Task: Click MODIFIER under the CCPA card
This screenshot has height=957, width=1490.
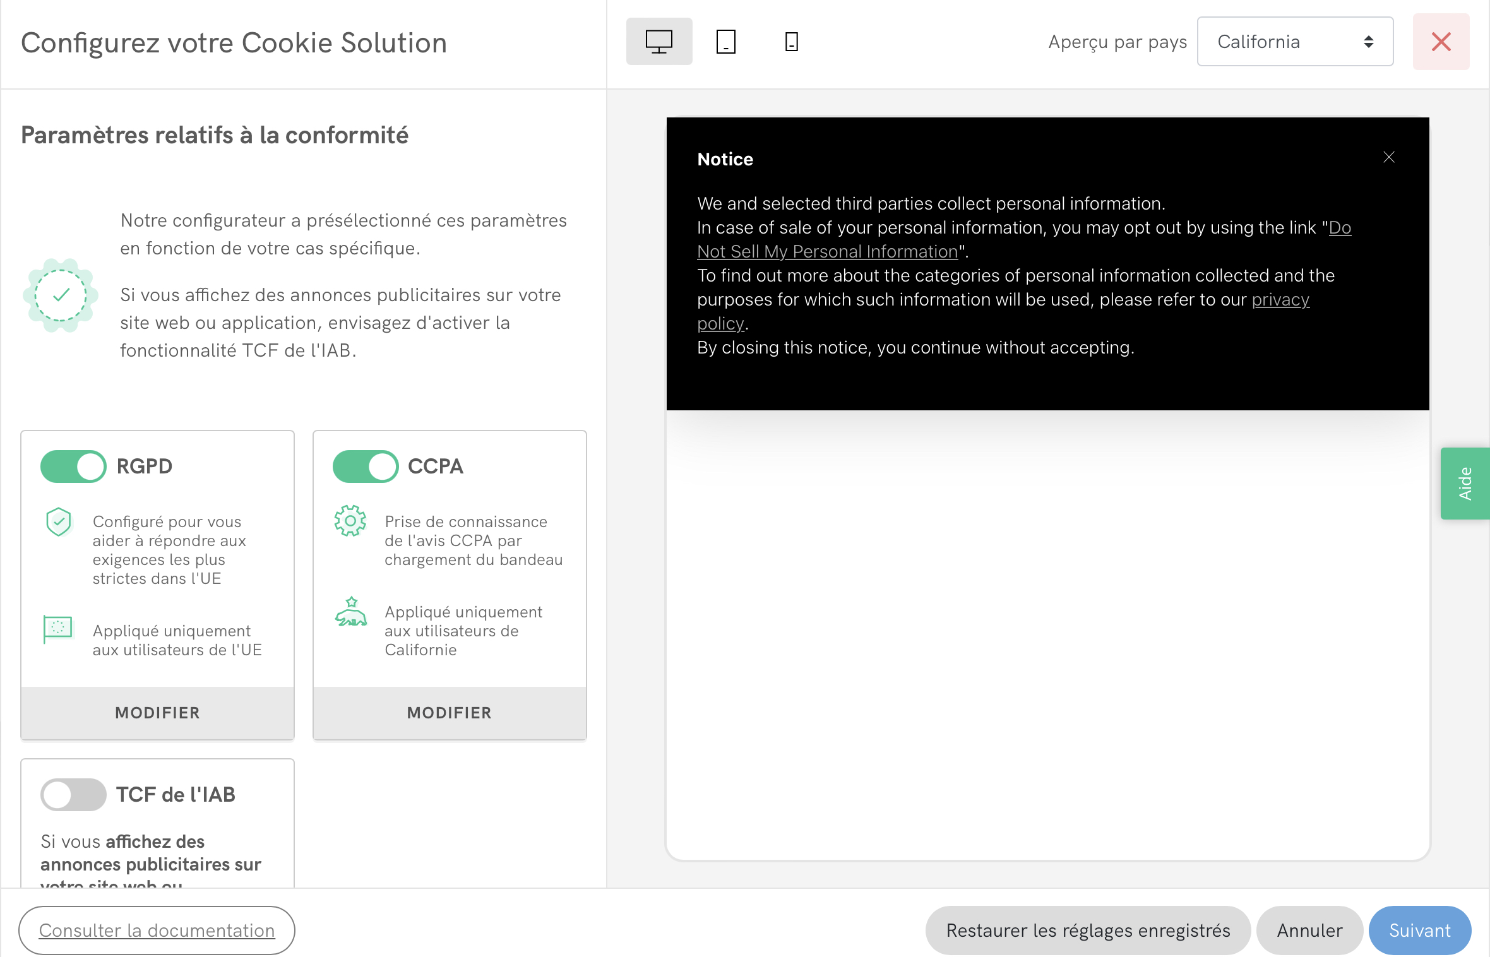Action: pos(450,713)
